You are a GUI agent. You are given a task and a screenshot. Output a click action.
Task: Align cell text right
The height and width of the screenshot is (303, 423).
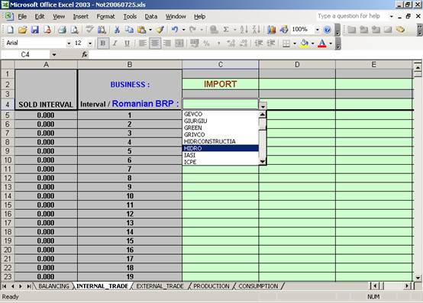pyautogui.click(x=167, y=44)
